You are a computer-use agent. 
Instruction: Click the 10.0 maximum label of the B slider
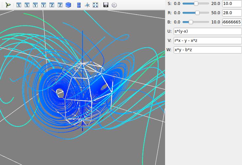(216, 22)
